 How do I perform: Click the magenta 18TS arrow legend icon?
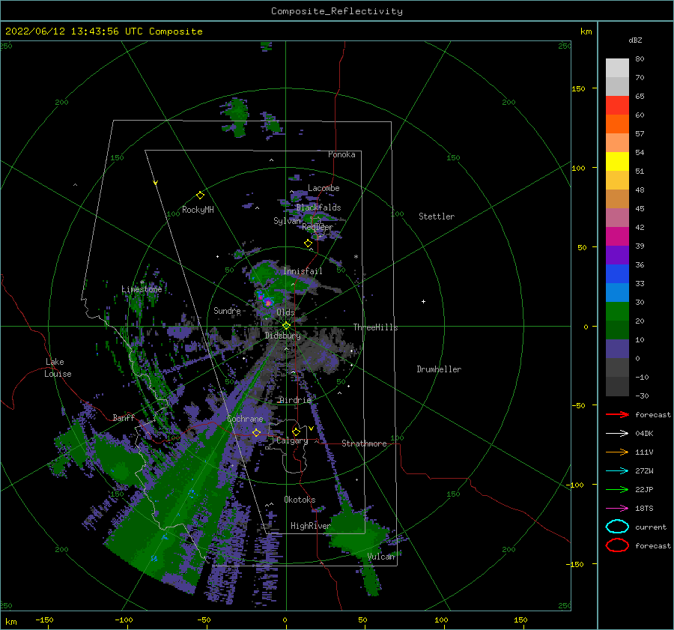(617, 509)
